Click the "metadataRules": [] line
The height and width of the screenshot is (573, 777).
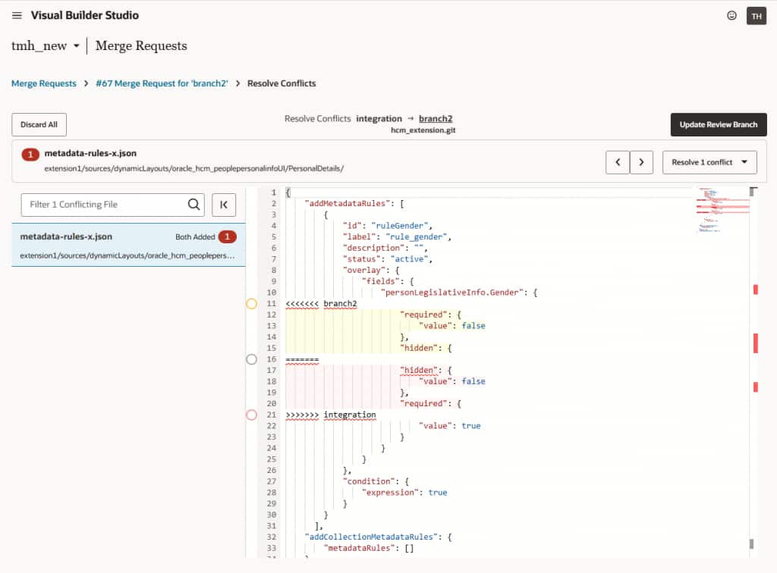coord(369,548)
